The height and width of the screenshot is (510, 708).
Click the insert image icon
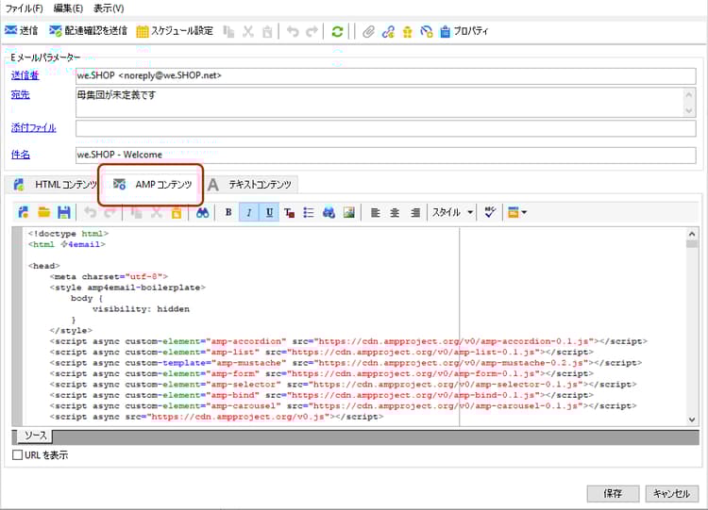click(349, 212)
